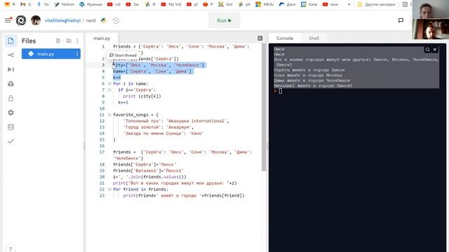Open the Settings gear icon in sidebar
The height and width of the screenshot is (252, 449).
click(11, 113)
